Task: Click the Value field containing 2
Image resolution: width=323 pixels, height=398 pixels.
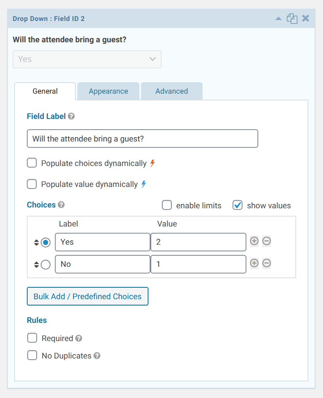Action: coord(198,241)
